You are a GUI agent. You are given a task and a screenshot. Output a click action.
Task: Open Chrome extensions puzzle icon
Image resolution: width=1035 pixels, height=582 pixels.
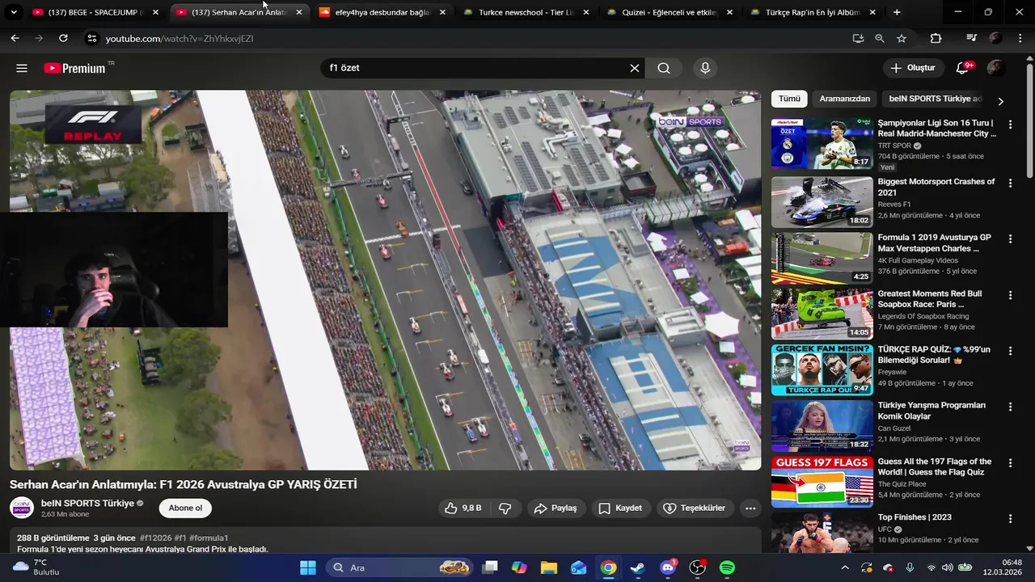pyautogui.click(x=936, y=38)
